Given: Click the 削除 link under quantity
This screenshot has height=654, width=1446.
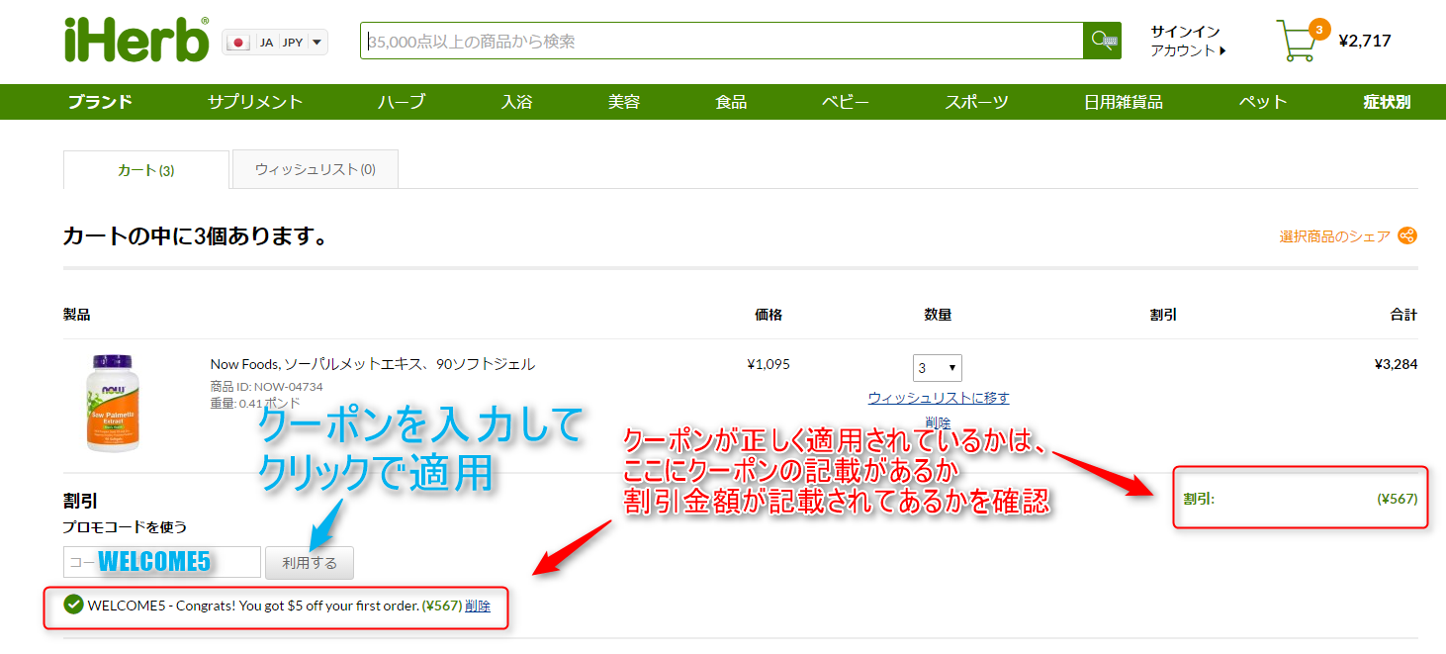Looking at the screenshot, I should 938,422.
